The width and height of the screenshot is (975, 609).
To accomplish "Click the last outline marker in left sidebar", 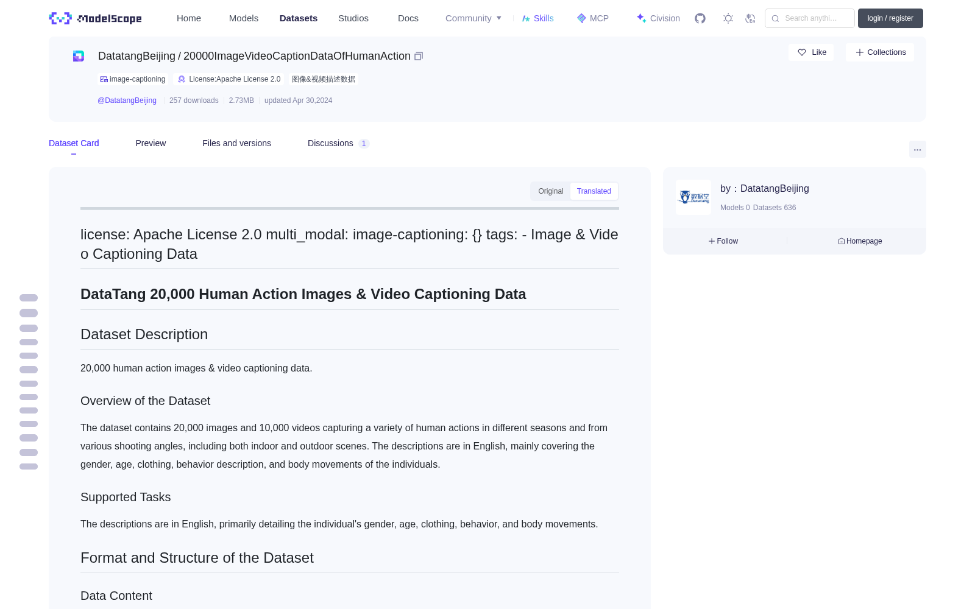I will (x=29, y=466).
